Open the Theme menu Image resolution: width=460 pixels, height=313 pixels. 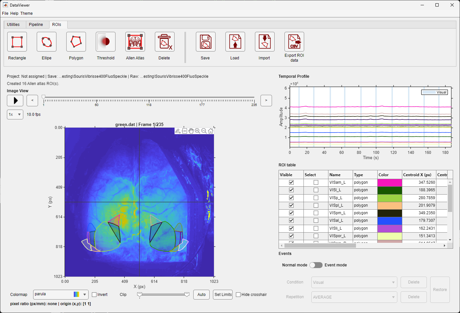[27, 13]
